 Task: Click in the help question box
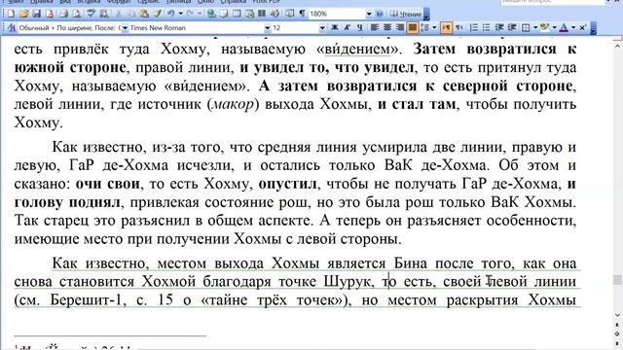click(552, 2)
